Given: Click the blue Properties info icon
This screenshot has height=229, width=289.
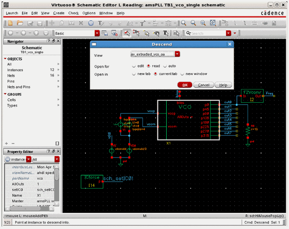Looking at the screenshot, I should 91,23.
